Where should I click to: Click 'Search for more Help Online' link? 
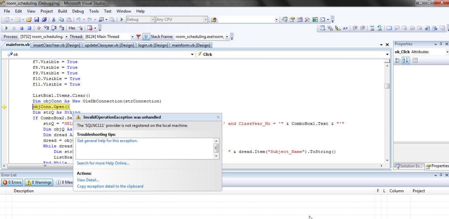[103, 163]
